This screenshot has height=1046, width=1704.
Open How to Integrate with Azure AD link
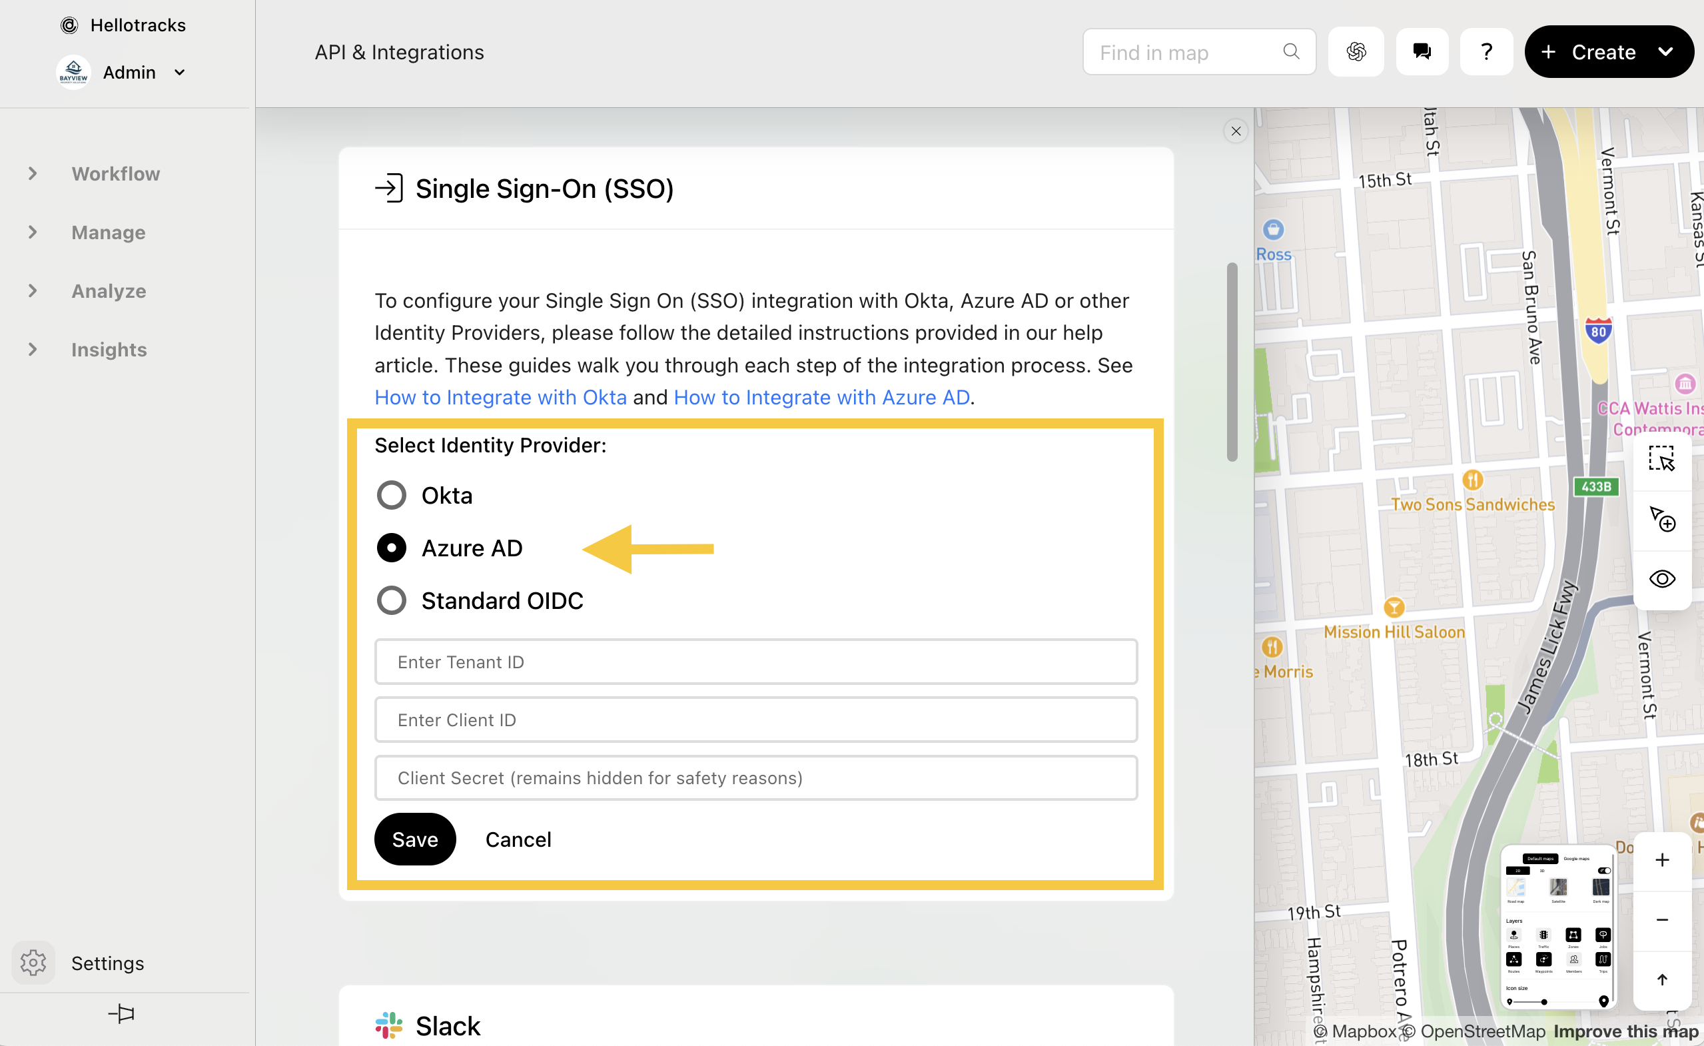point(821,397)
